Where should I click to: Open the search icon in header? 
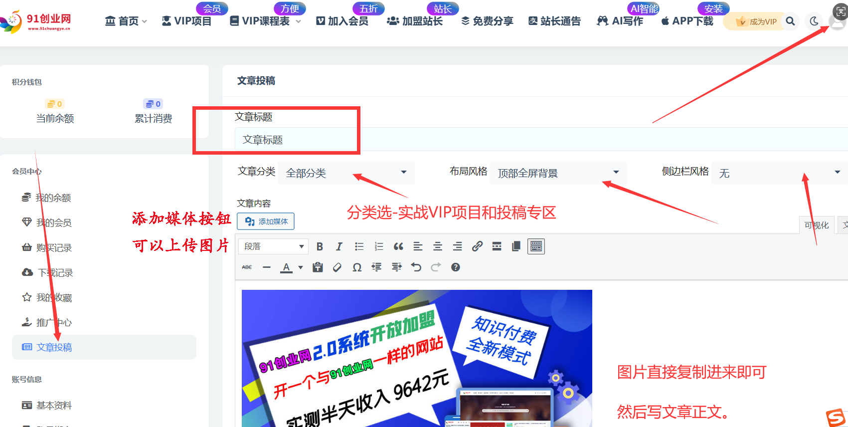pos(790,21)
